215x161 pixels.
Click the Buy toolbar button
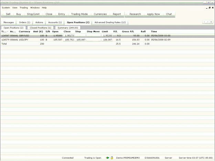coord(19,14)
